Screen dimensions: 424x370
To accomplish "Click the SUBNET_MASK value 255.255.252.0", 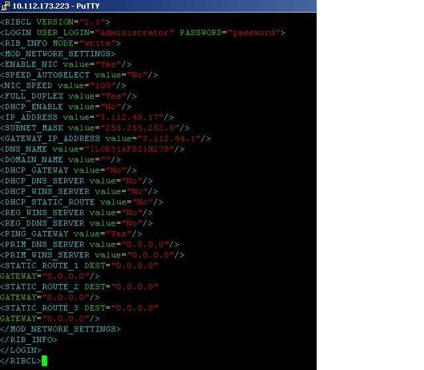I will (x=140, y=128).
